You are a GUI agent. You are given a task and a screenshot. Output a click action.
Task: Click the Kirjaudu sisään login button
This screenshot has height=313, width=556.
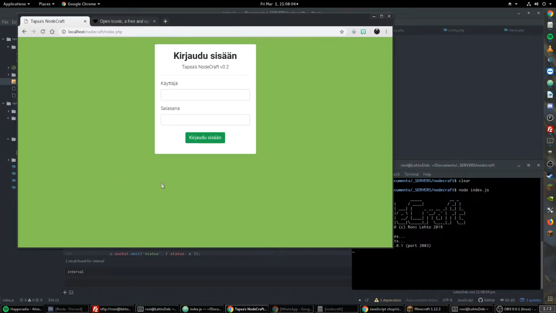205,138
